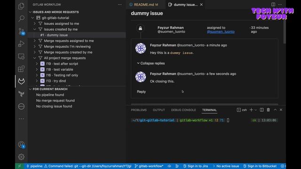
Task: Select issue #1 dummy issue
Action: coord(77,35)
